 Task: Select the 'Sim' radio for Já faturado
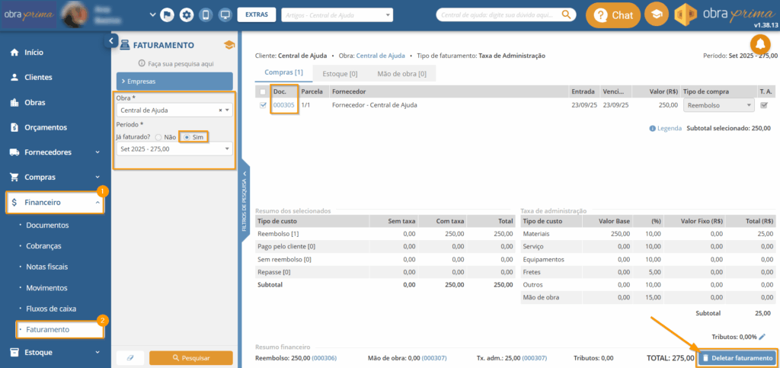tap(187, 137)
